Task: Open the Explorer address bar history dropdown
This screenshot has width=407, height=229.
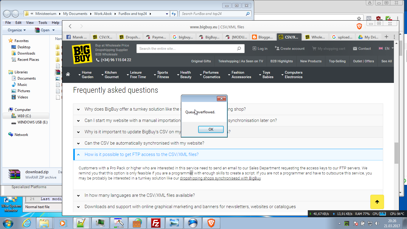Action: pos(167,14)
